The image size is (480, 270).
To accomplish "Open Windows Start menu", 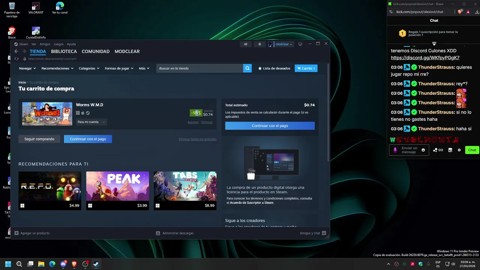I will [8, 264].
